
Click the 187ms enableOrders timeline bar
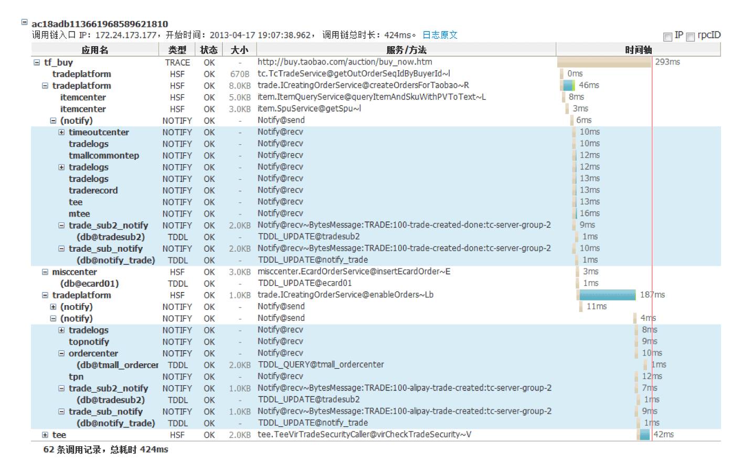click(607, 295)
